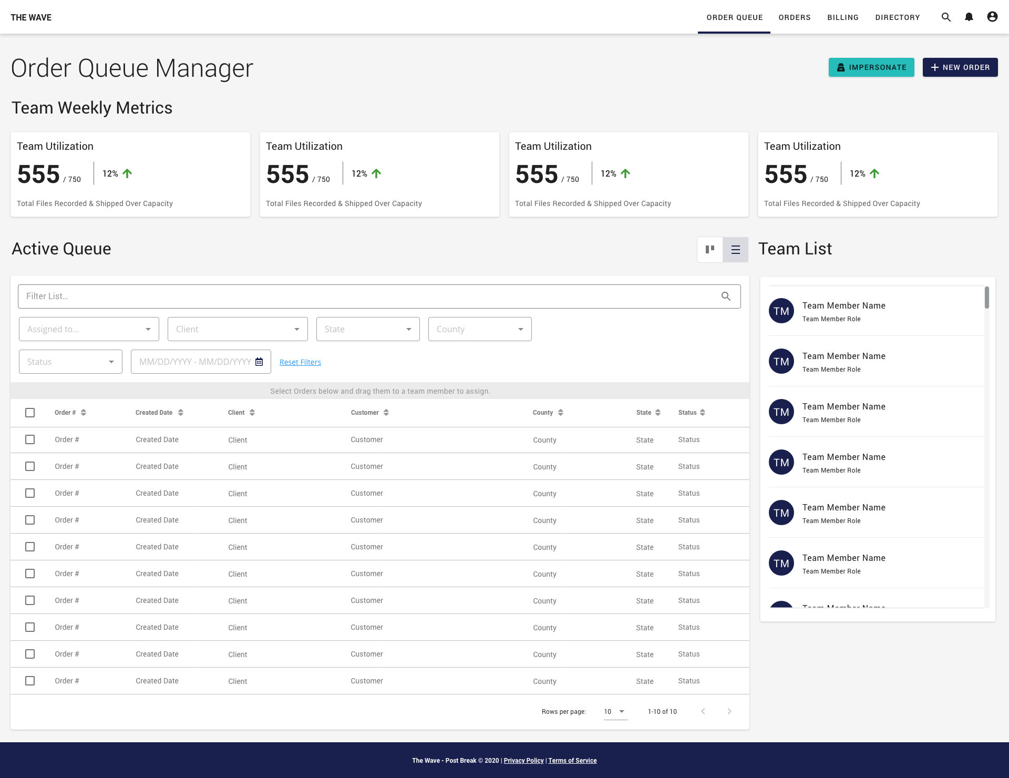Image resolution: width=1009 pixels, height=778 pixels.
Task: Open the Privacy Policy footer link
Action: (x=523, y=761)
